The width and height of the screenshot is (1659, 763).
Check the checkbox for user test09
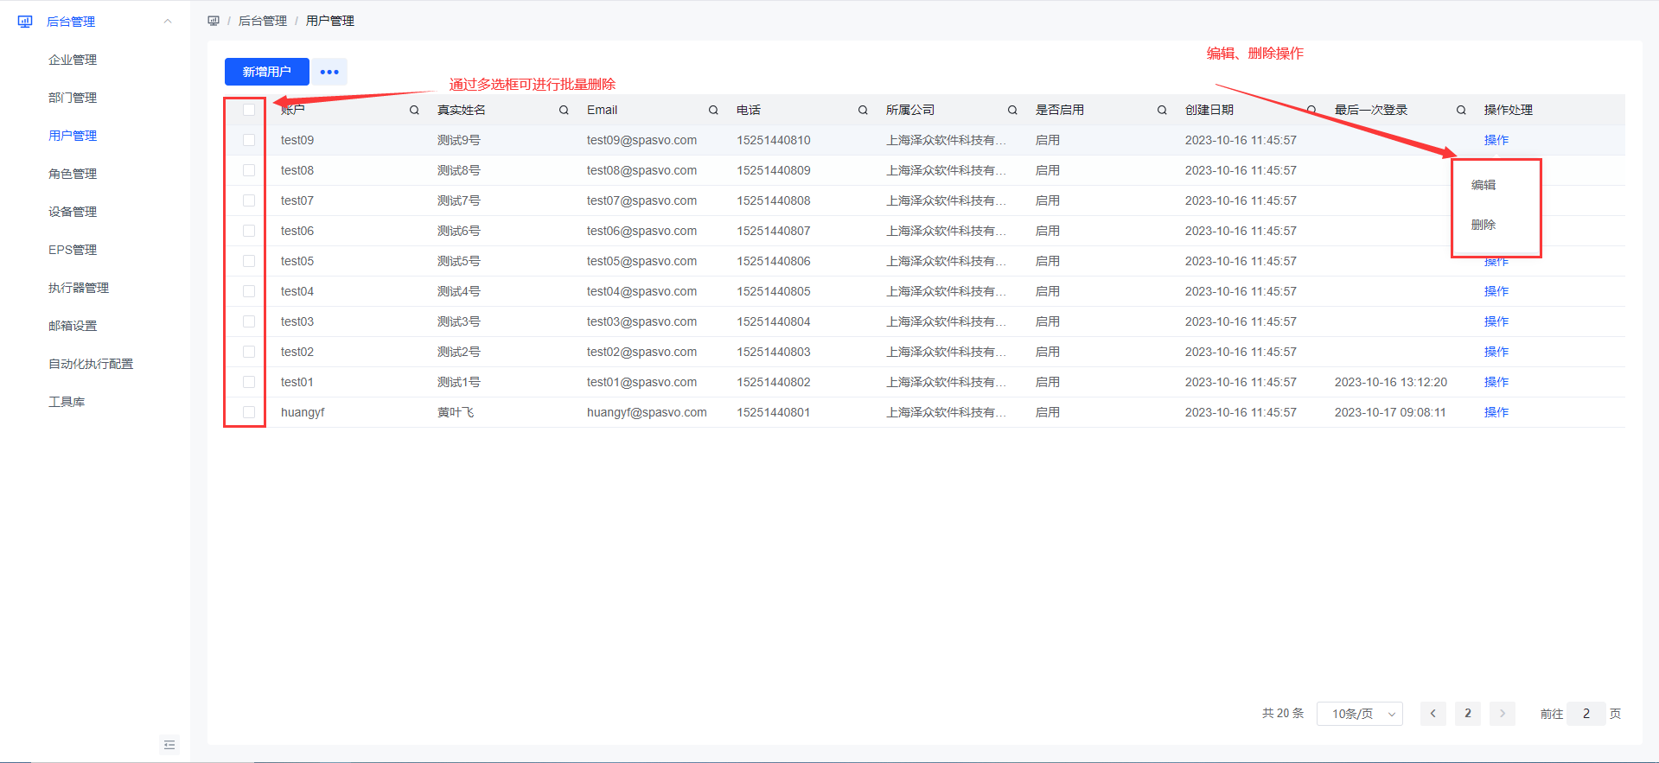point(249,140)
